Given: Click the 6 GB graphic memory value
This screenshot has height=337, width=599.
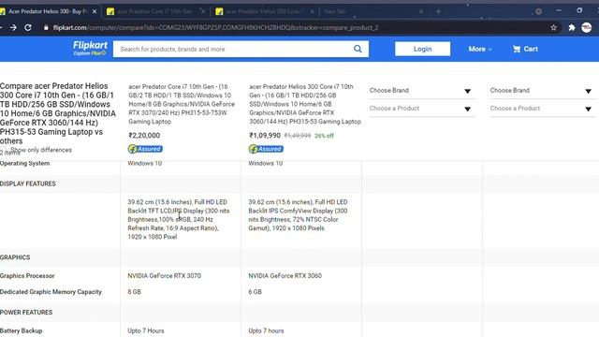Looking at the screenshot, I should click(x=255, y=291).
